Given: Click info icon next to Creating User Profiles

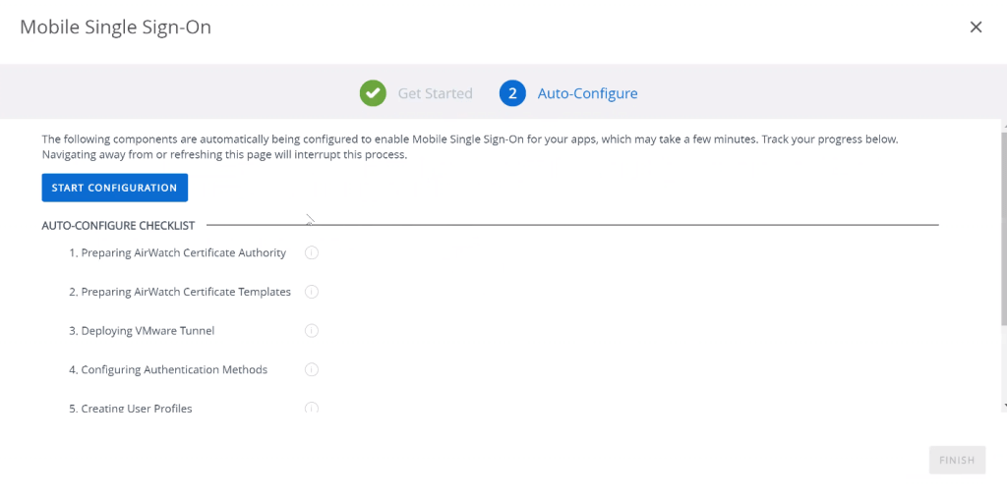Looking at the screenshot, I should point(312,408).
